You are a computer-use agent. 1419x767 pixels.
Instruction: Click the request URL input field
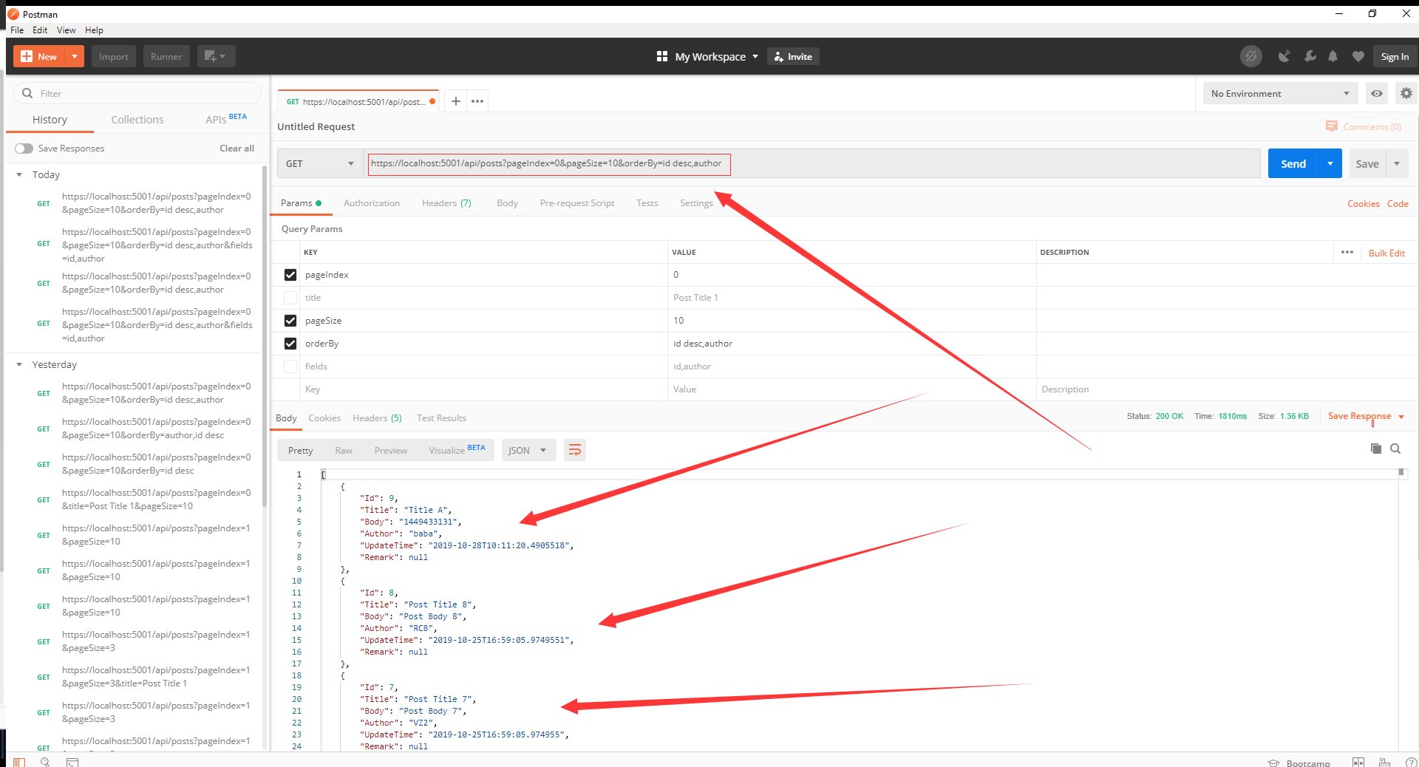pyautogui.click(x=813, y=163)
